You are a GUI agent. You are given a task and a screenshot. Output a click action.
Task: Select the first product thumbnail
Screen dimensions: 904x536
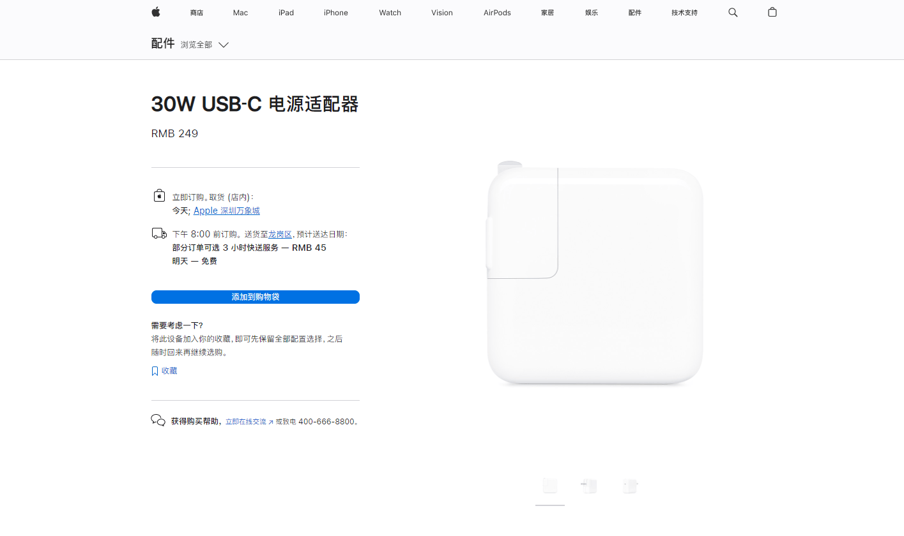click(x=550, y=486)
